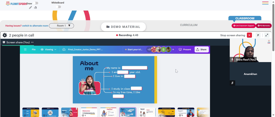Screen dimensions: 275x117
Task: Stop screen sharing with red X
Action: click(249, 35)
